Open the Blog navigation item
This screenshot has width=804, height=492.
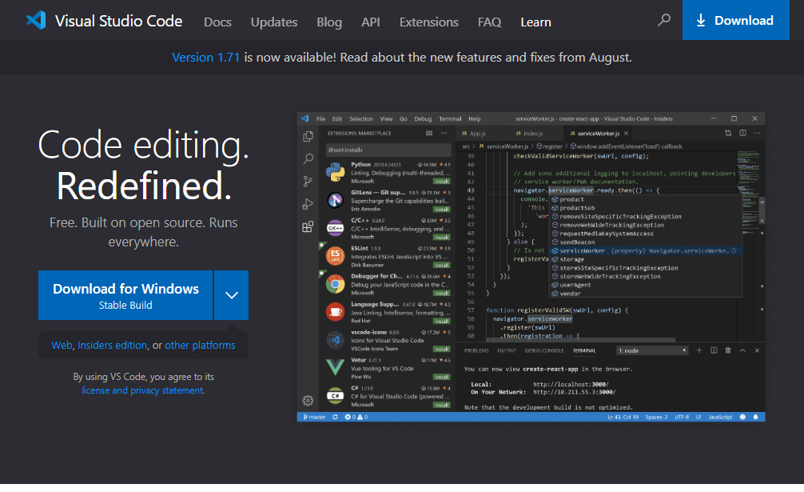click(329, 22)
